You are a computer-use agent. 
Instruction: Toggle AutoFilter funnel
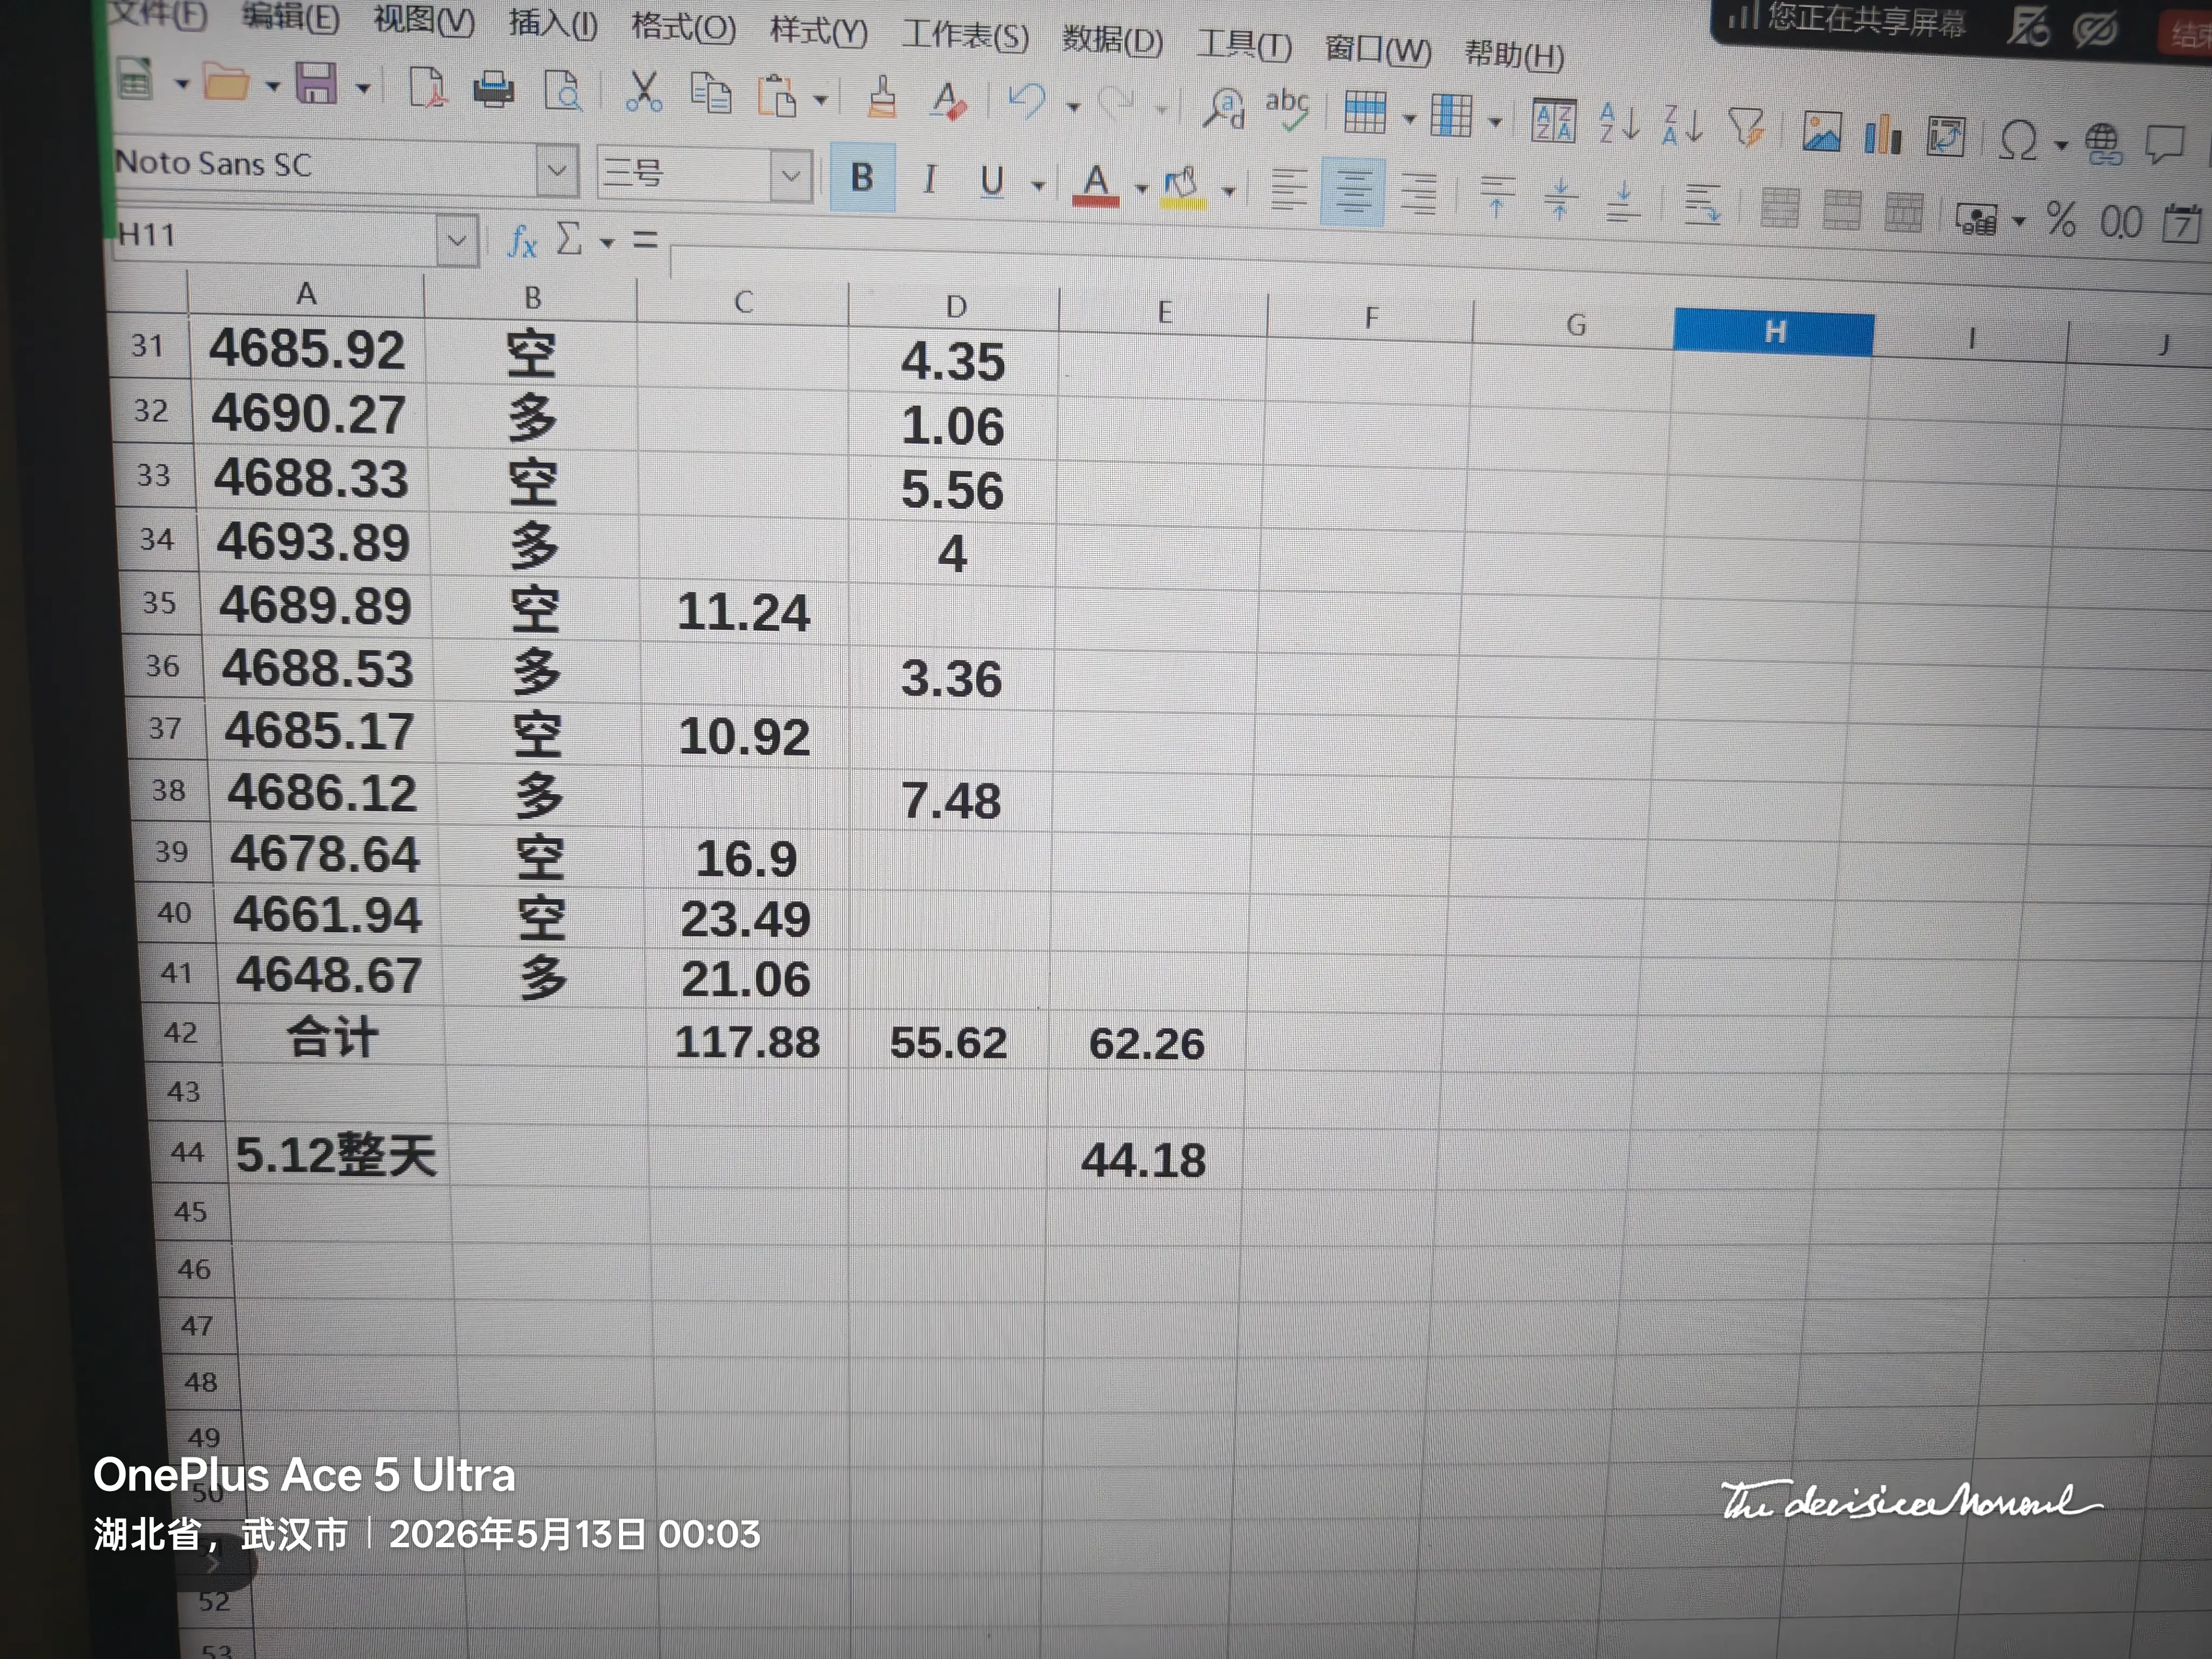pos(1748,127)
